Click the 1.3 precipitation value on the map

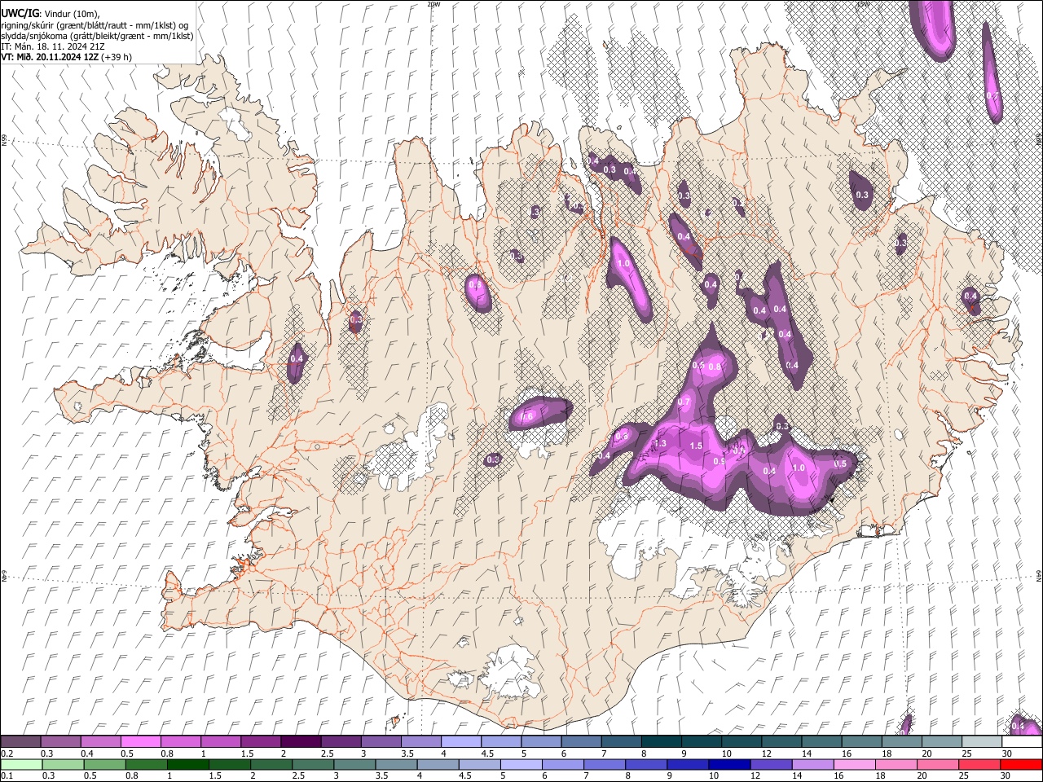tap(660, 443)
